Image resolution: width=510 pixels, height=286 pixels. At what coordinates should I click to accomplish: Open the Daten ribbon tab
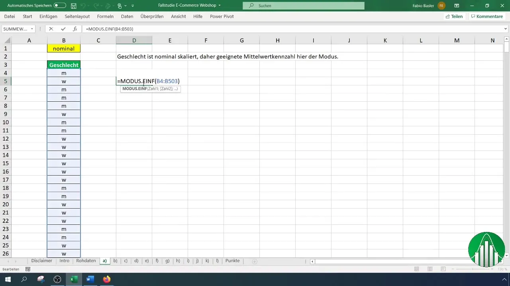coord(127,16)
